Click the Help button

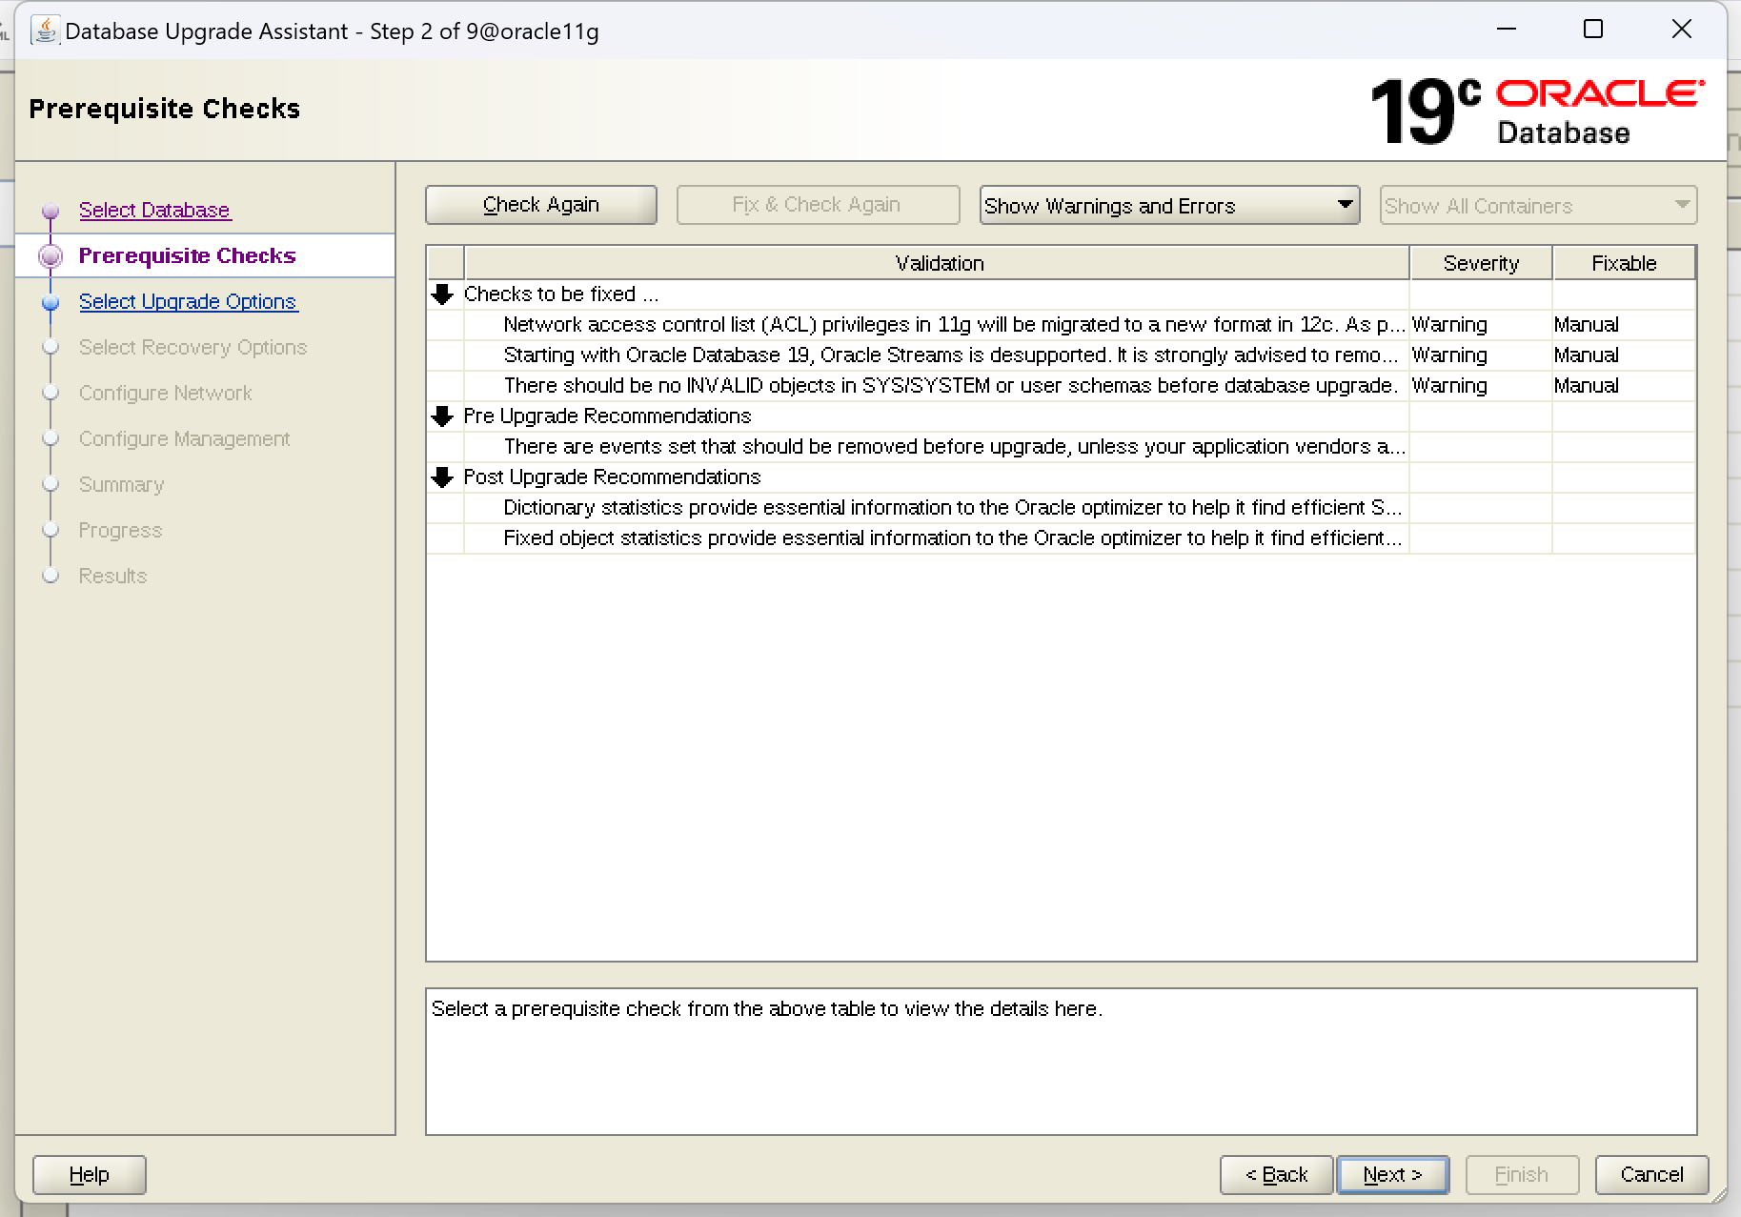pyautogui.click(x=90, y=1175)
